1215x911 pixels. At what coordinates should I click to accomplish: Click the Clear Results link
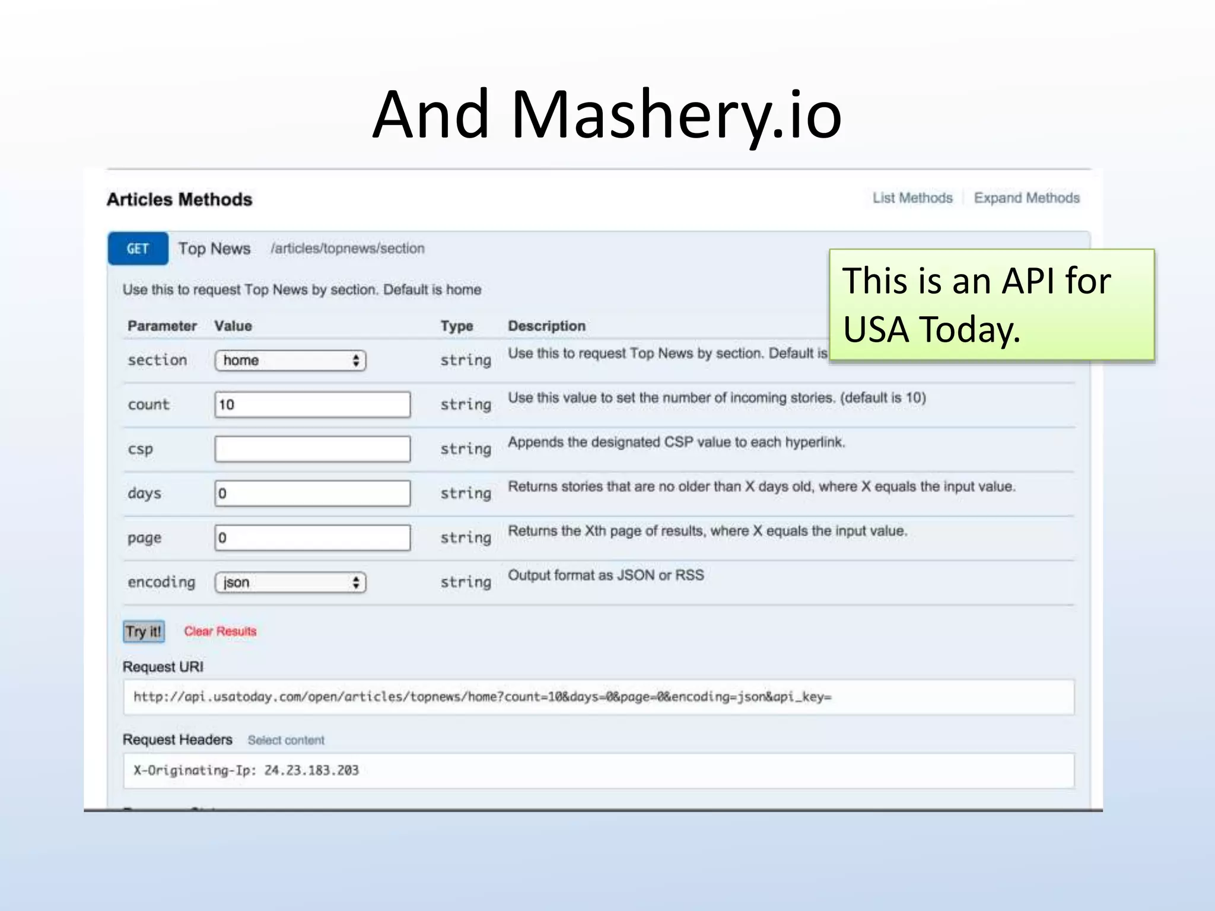[x=220, y=632]
